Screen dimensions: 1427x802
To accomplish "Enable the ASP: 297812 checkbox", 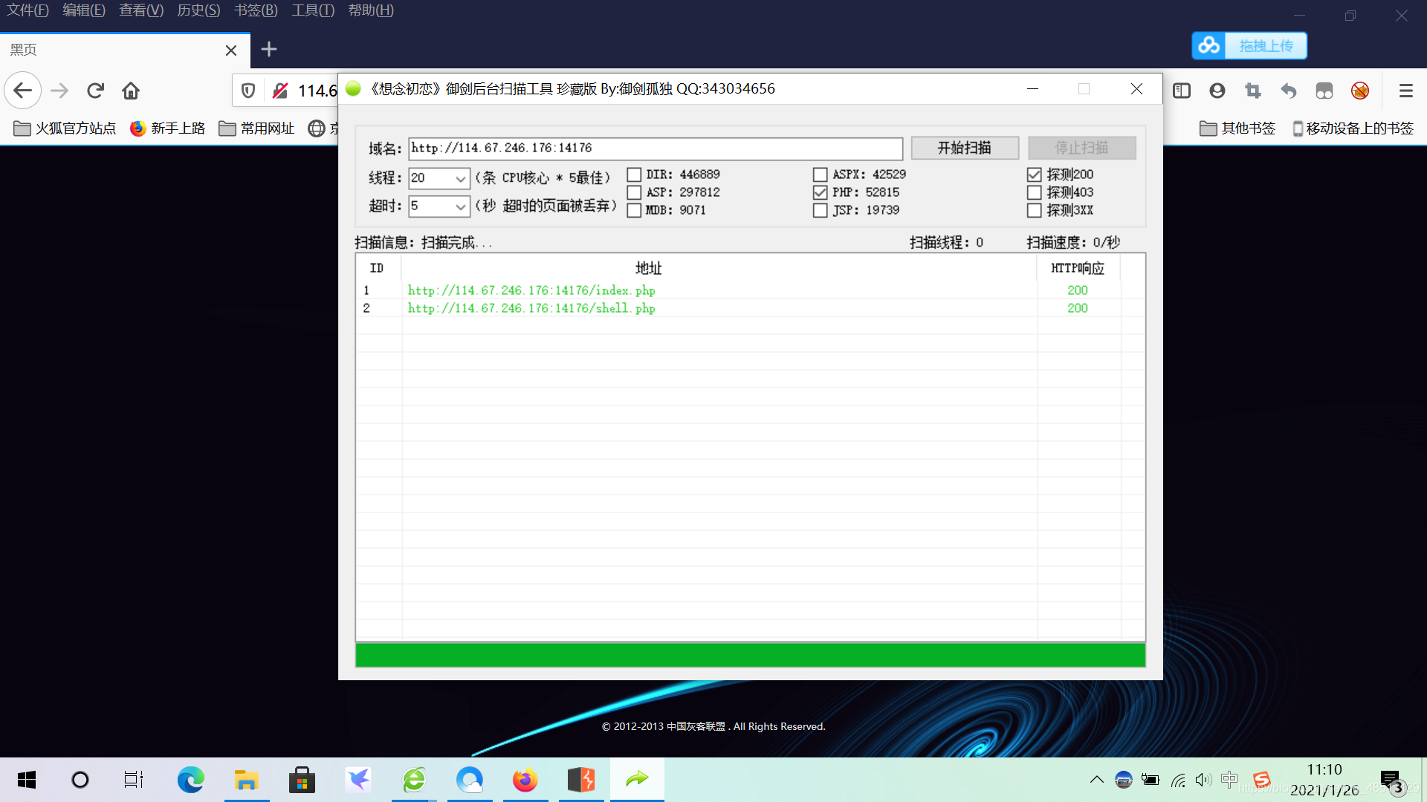I will (x=634, y=192).
